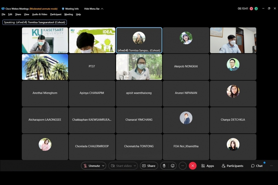The image size is (278, 185).
Task: Open the Participant menu
Action: click(56, 15)
